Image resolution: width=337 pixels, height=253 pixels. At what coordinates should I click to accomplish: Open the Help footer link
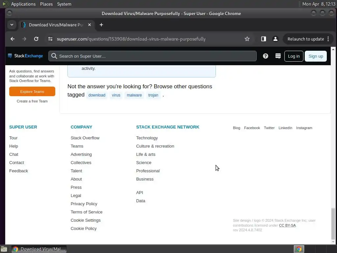point(13,146)
